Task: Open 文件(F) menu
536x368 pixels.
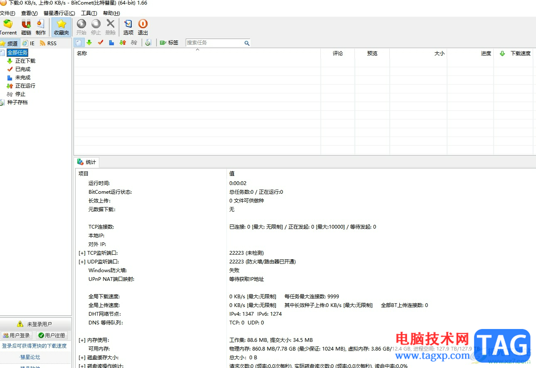Action: (7, 13)
